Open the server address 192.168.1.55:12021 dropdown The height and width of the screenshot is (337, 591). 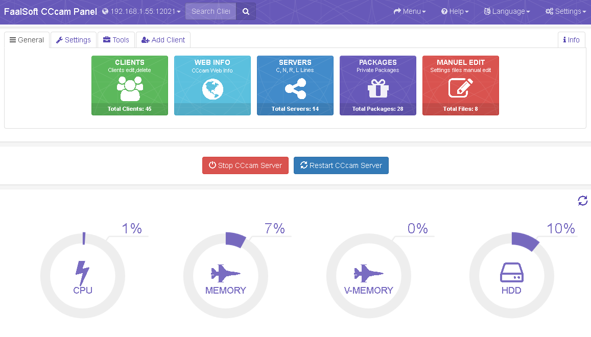[x=141, y=11]
